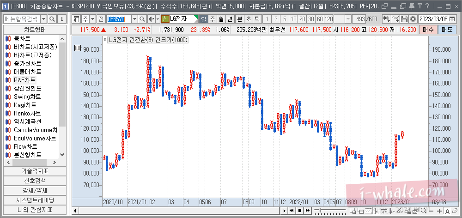Click the play button under the chart

pyautogui.click(x=284, y=211)
